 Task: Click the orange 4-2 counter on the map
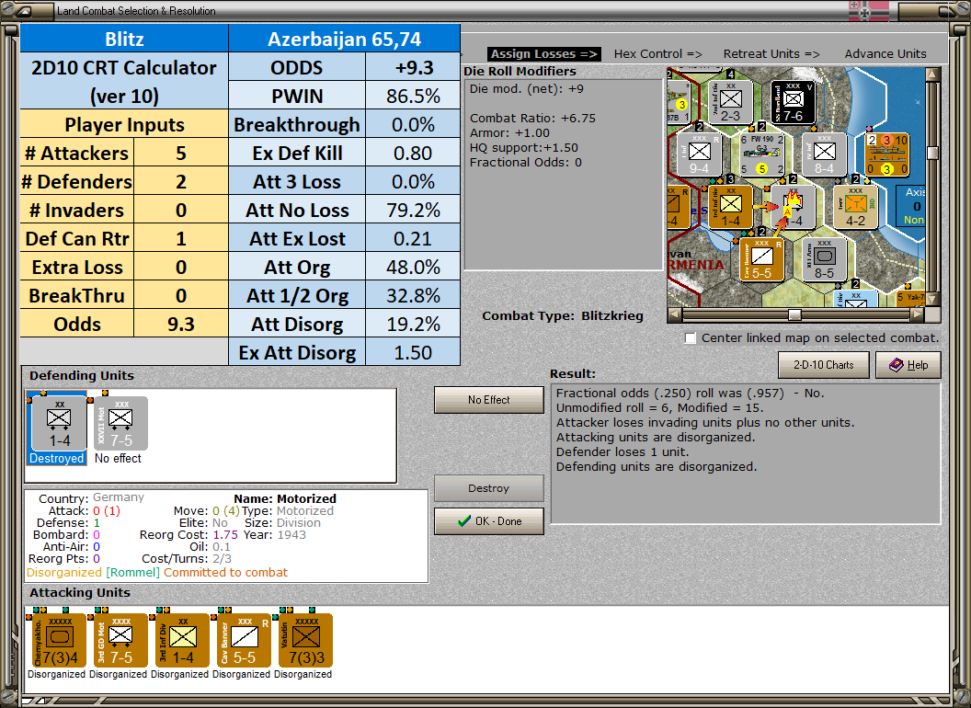856,207
